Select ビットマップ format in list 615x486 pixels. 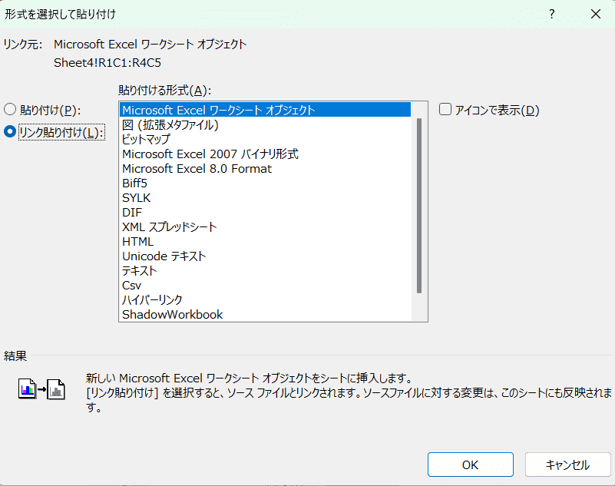click(x=146, y=139)
